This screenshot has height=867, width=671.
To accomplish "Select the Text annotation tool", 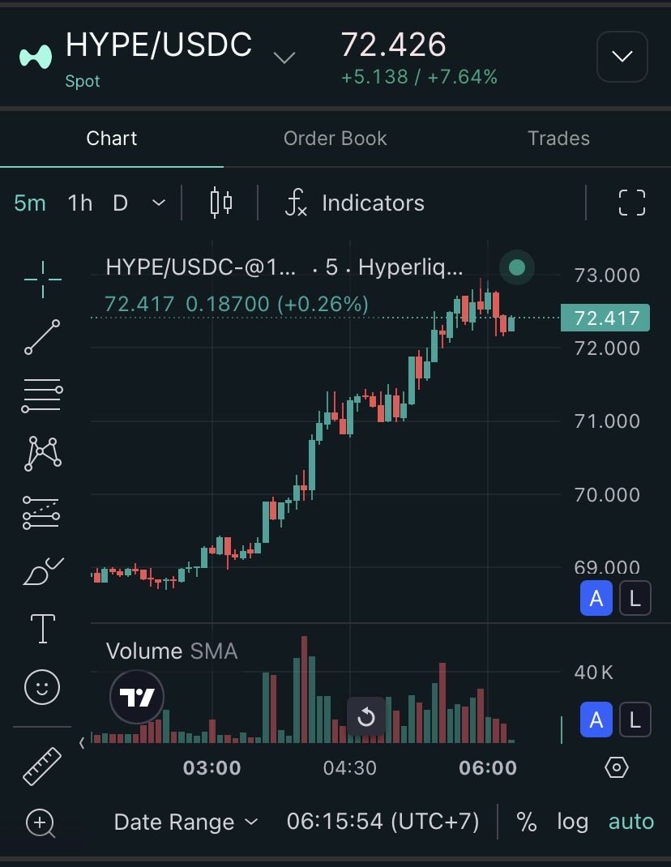I will click(x=43, y=629).
